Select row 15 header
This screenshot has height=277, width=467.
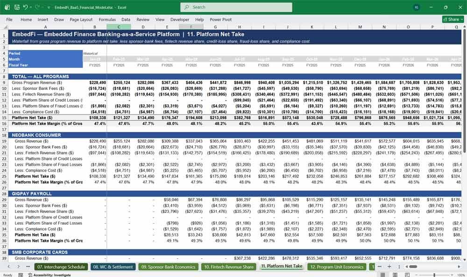4,117
